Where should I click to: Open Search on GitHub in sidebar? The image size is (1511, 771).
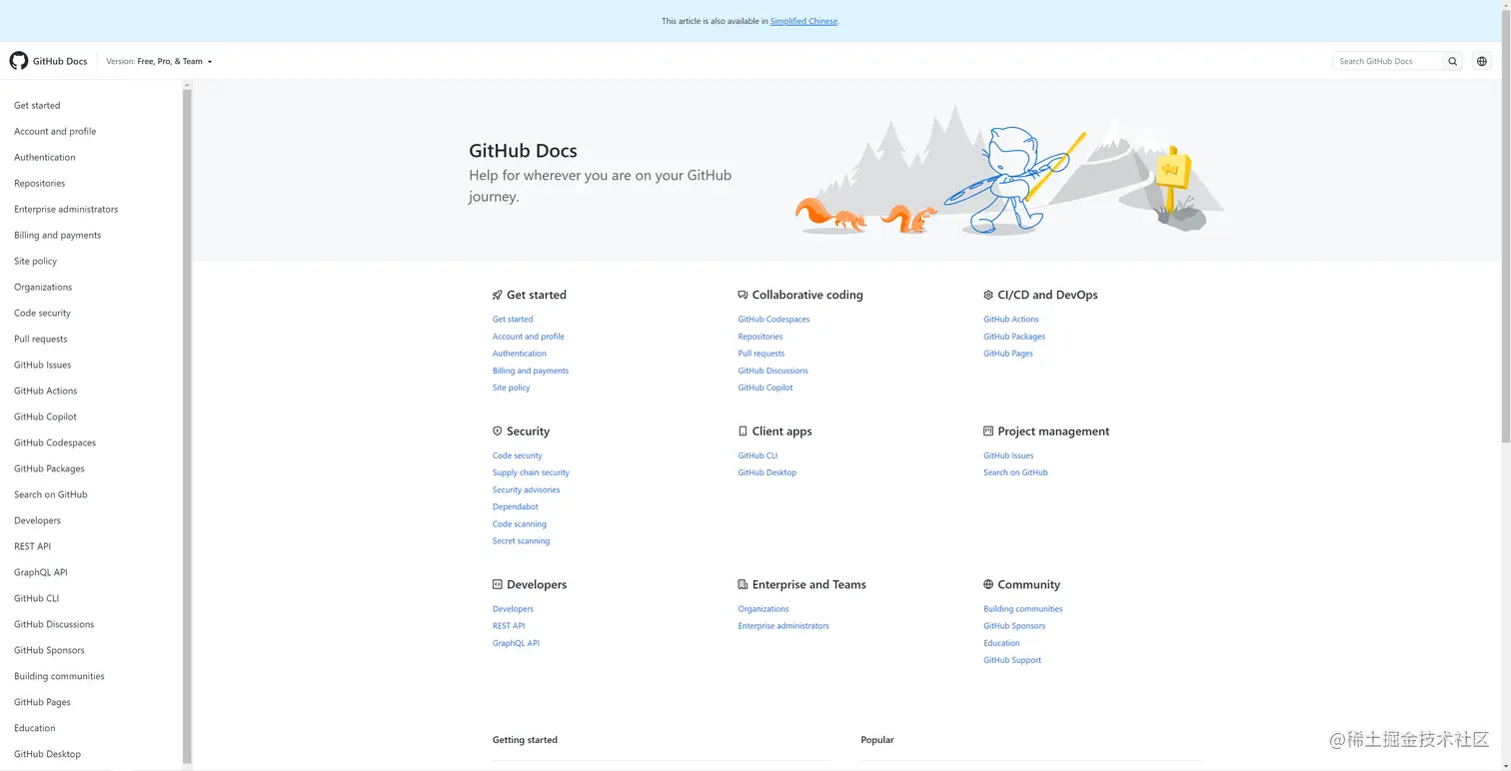click(51, 494)
